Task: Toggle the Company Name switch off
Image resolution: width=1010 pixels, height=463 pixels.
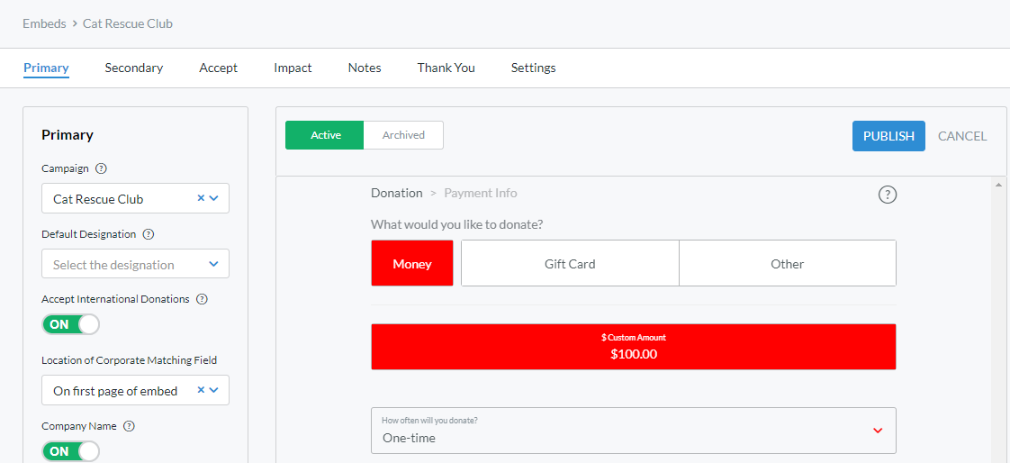Action: [71, 451]
